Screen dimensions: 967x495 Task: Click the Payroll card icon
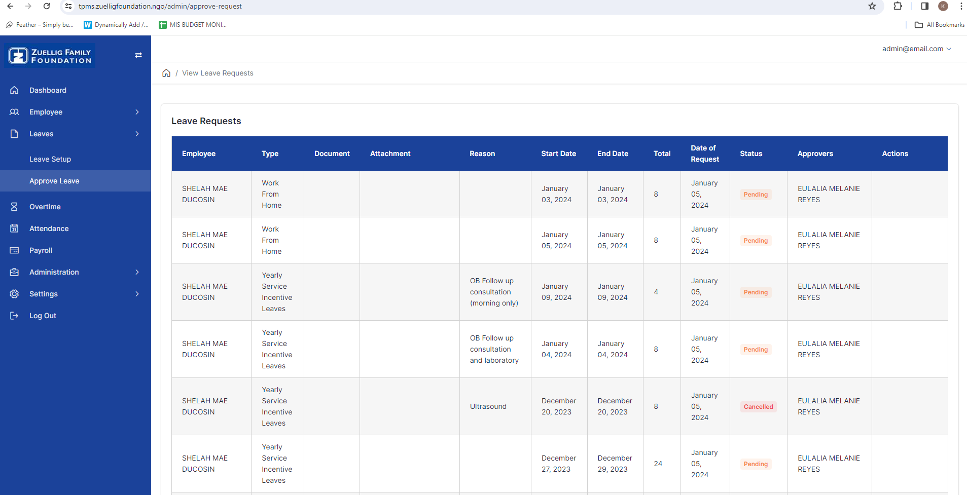(x=14, y=250)
